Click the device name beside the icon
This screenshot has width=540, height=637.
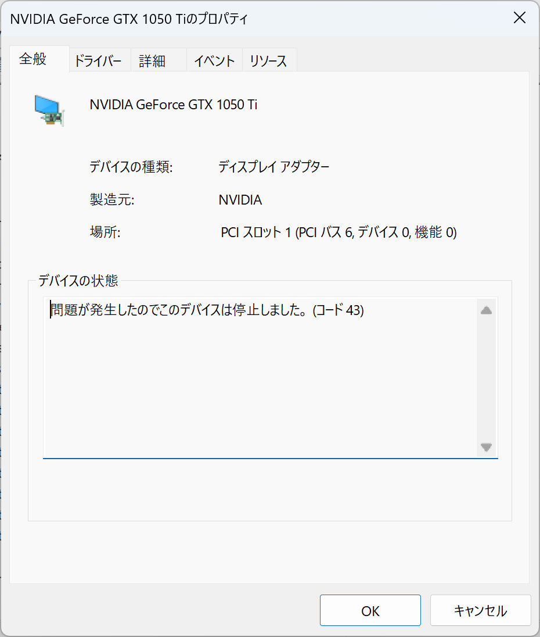click(x=173, y=105)
